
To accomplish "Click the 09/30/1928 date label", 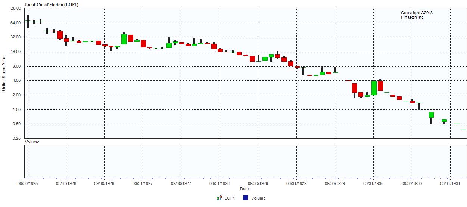I will click(x=258, y=183).
